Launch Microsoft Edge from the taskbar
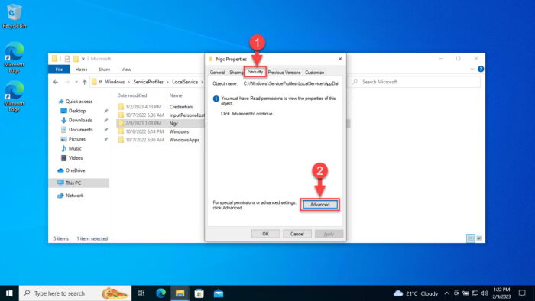535x301 pixels. [160, 293]
